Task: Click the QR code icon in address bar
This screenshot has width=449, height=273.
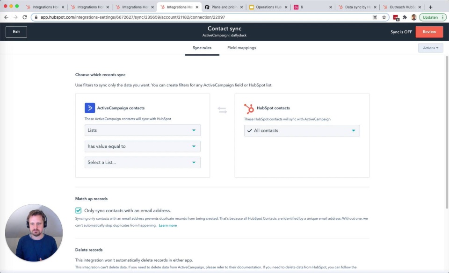Action: click(375, 17)
